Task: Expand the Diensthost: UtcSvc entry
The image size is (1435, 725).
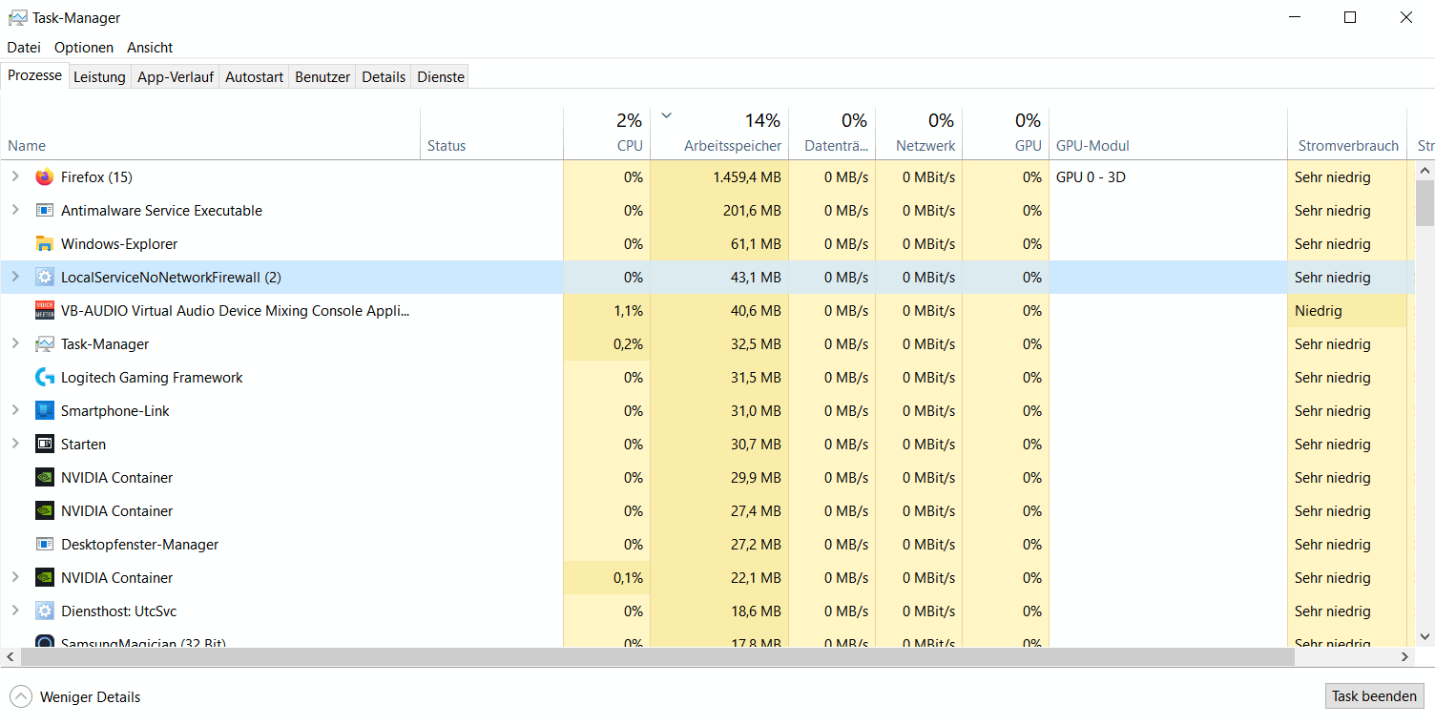Action: 15,611
